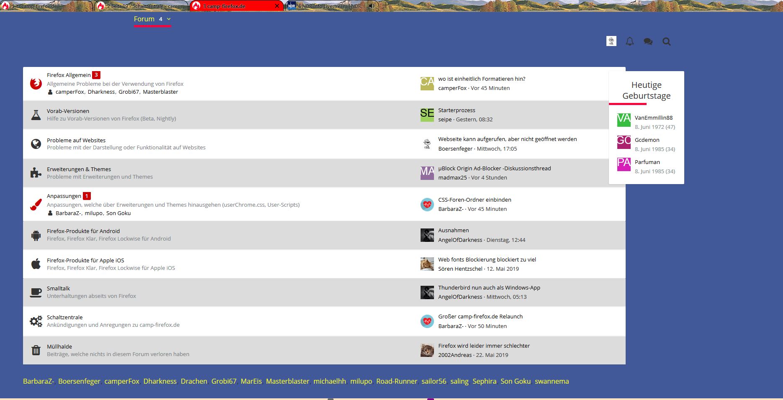
Task: Open thread 'Web fonts Blockierung blockiert zu viel'
Action: point(487,259)
